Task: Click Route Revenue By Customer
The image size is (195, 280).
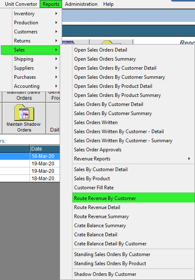Action: pyautogui.click(x=133, y=198)
